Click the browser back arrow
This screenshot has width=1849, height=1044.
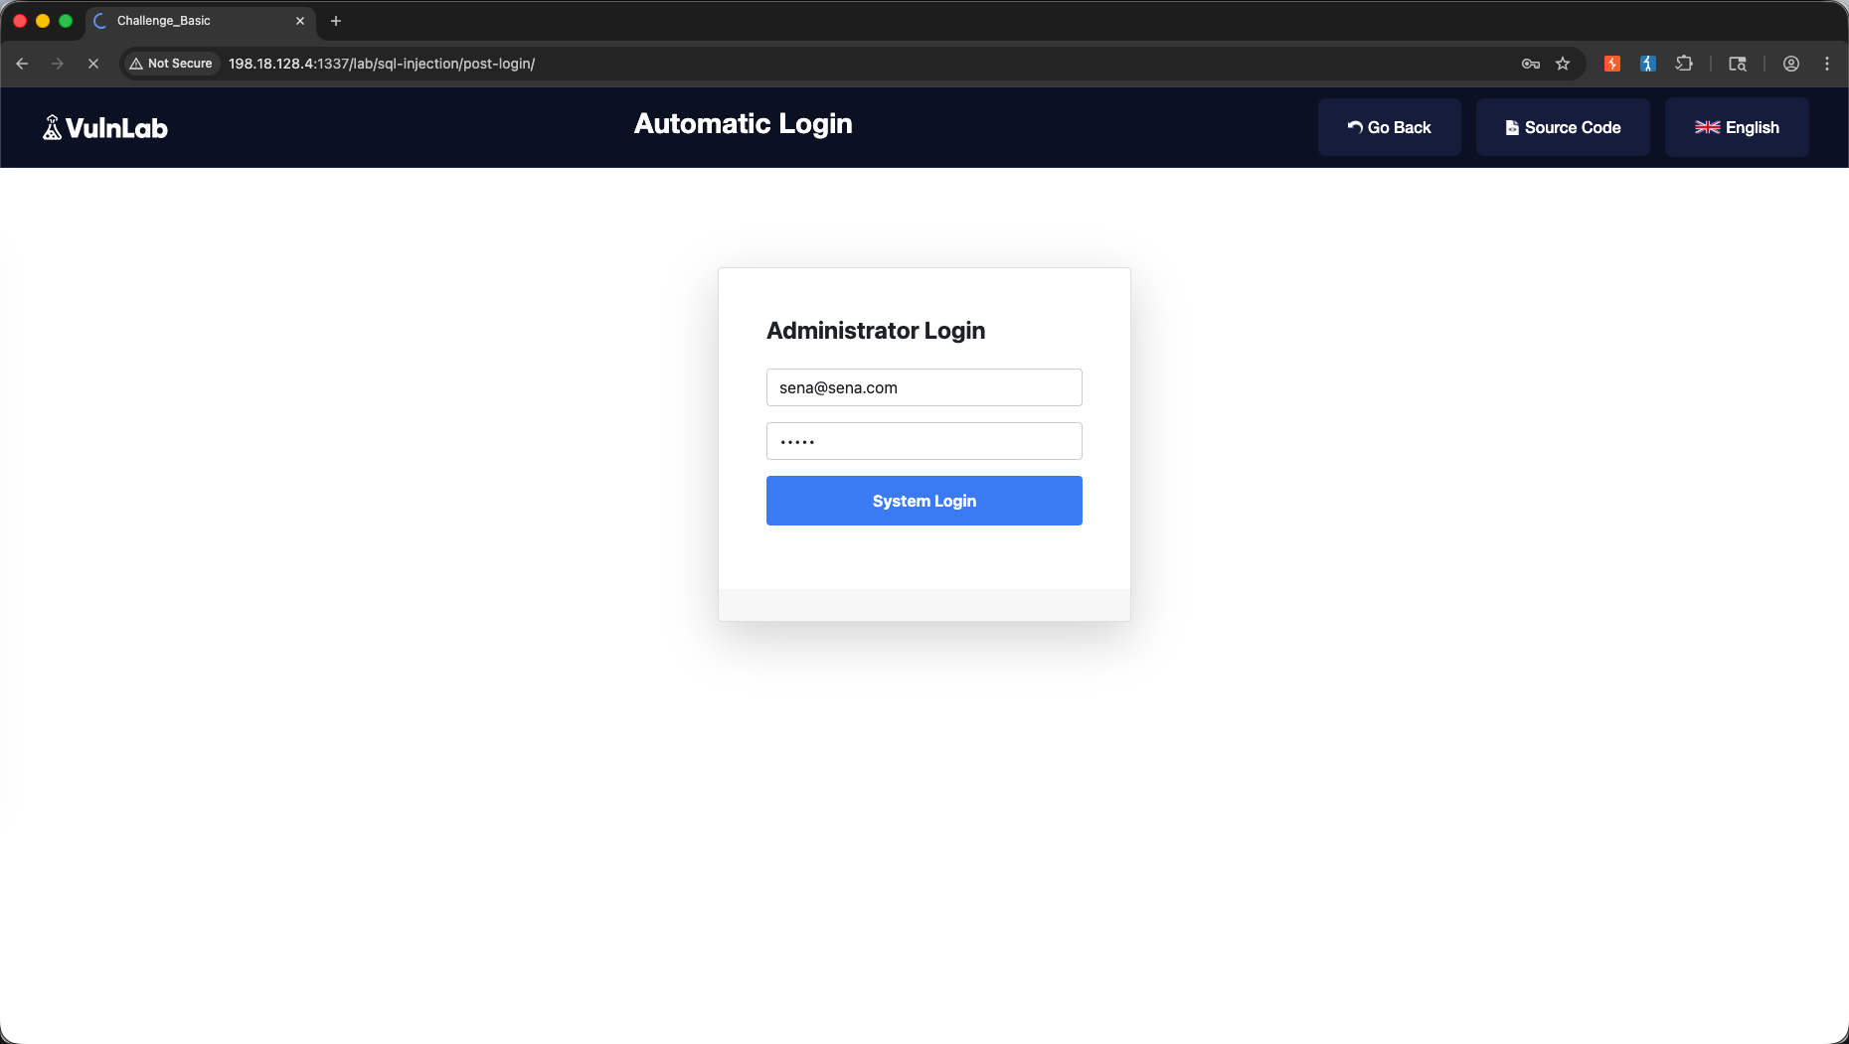coord(22,64)
